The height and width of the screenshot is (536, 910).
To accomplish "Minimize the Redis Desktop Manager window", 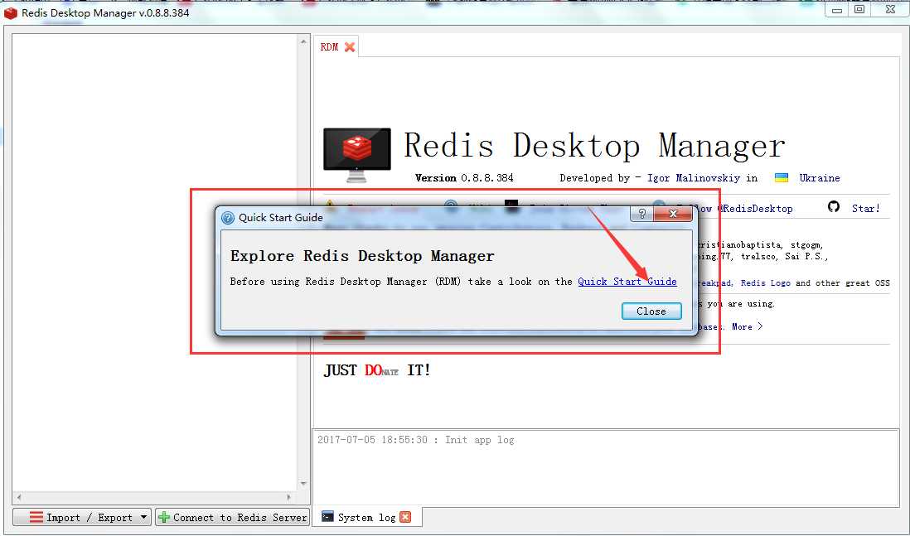I will (x=837, y=9).
